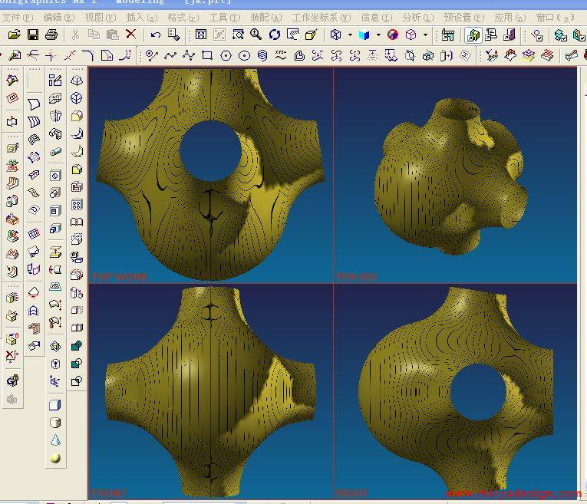Create a Cone primitive from sidebar
Screen dimensions: 587x504
(x=55, y=440)
